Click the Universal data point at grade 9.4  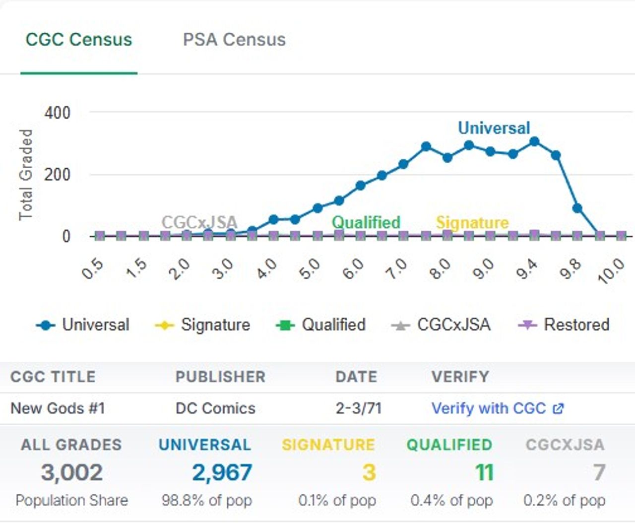(534, 142)
